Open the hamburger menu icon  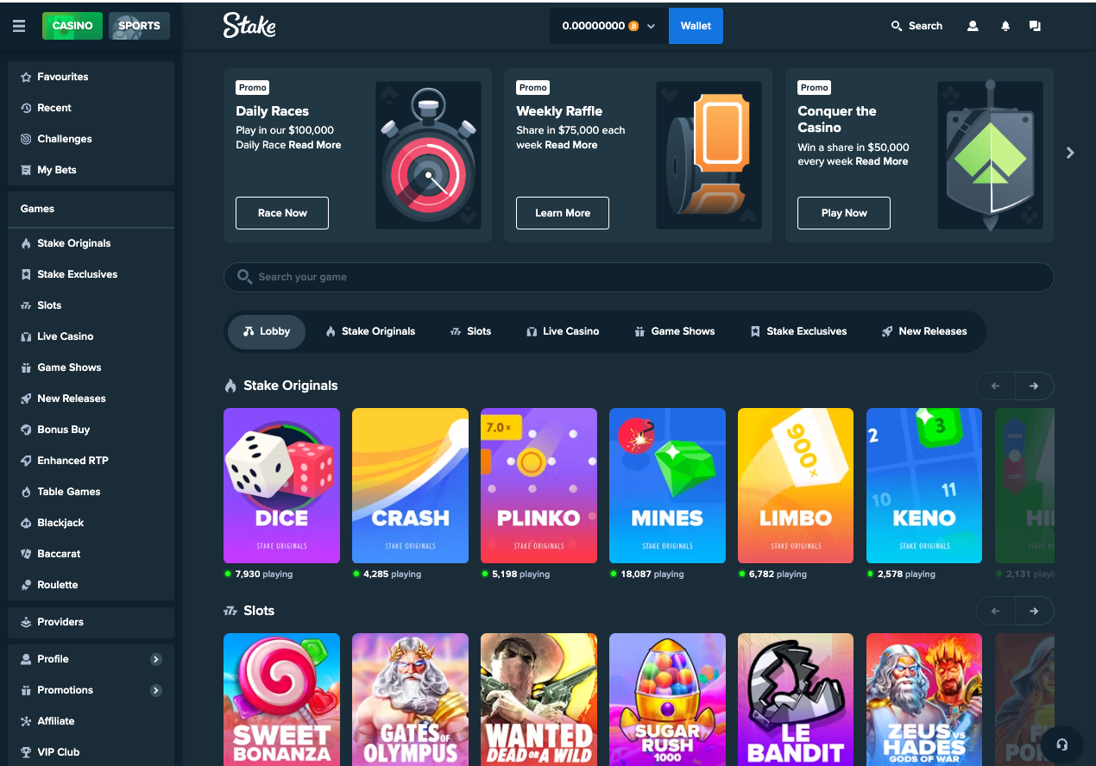[19, 26]
